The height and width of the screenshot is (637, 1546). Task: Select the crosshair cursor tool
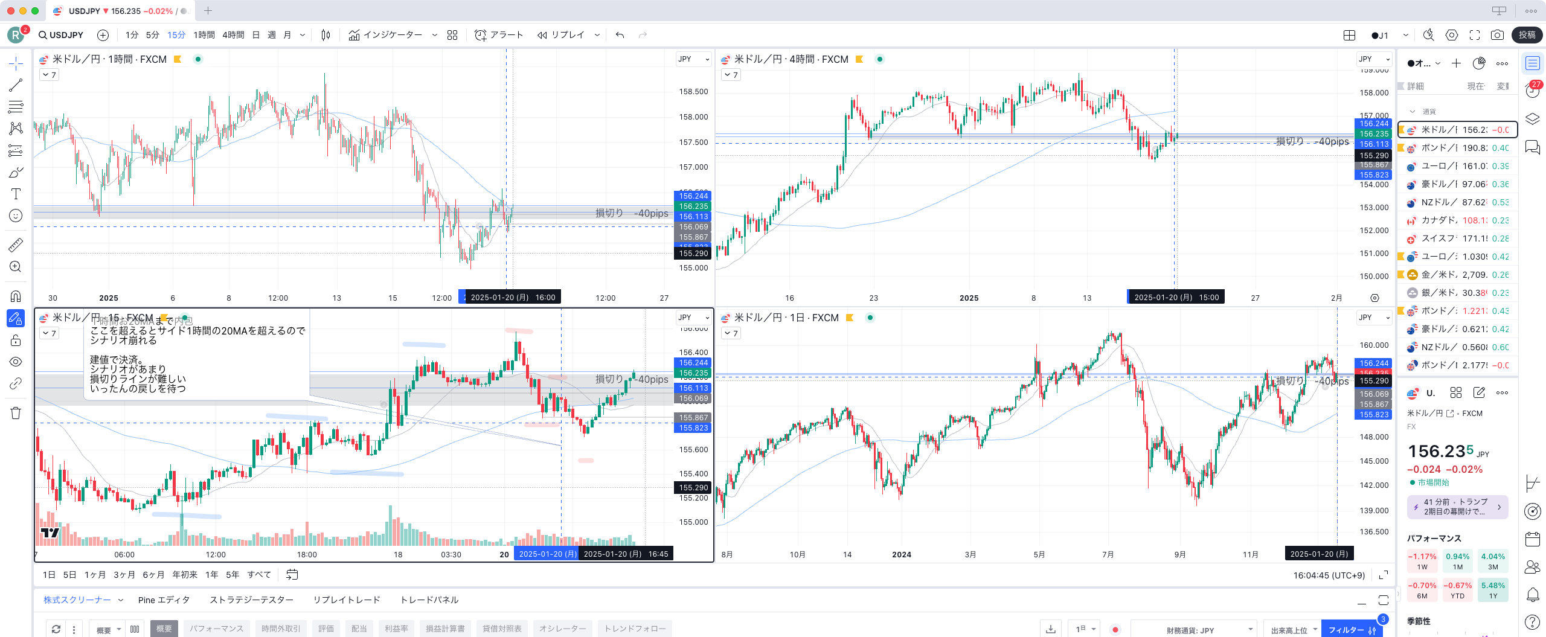(x=16, y=63)
